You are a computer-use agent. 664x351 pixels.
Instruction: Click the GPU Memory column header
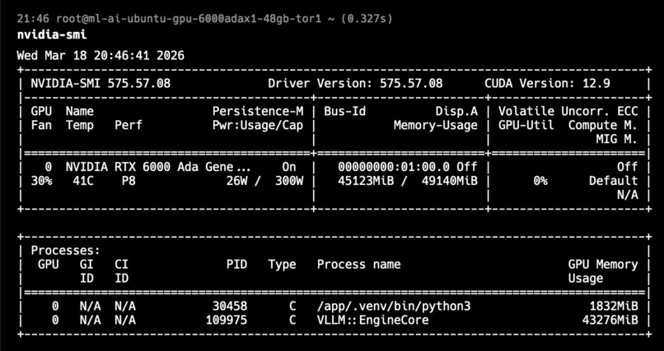tap(603, 265)
